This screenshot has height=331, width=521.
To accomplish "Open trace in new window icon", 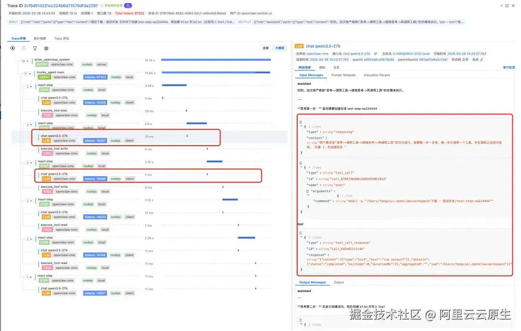I will tap(507, 6).
